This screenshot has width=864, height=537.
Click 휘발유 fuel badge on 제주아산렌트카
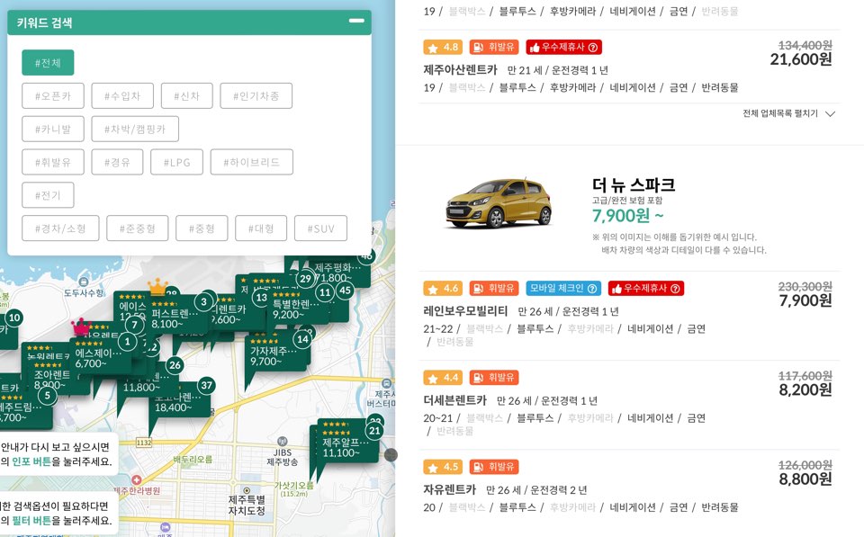pyautogui.click(x=494, y=48)
